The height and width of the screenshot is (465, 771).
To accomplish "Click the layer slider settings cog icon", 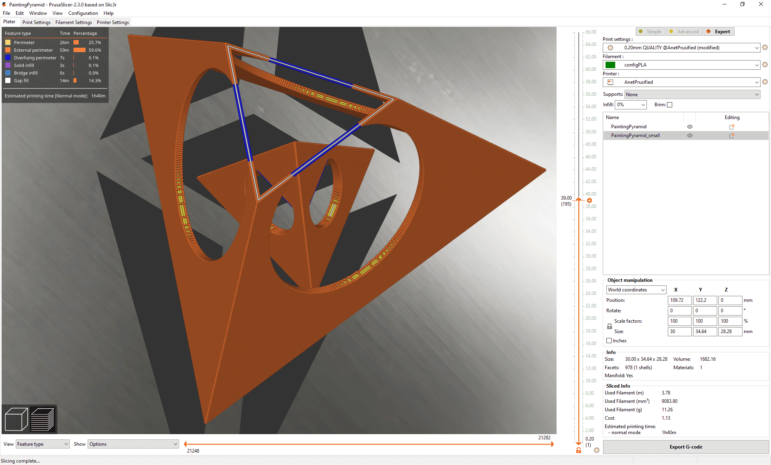I will point(597,450).
